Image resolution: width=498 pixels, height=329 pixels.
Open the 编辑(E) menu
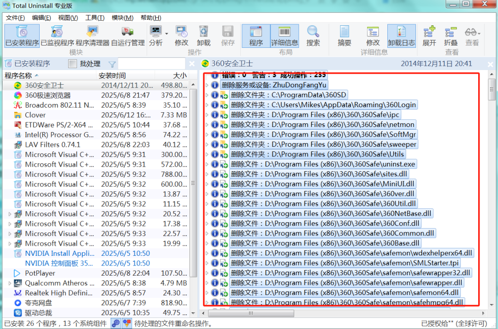point(41,18)
